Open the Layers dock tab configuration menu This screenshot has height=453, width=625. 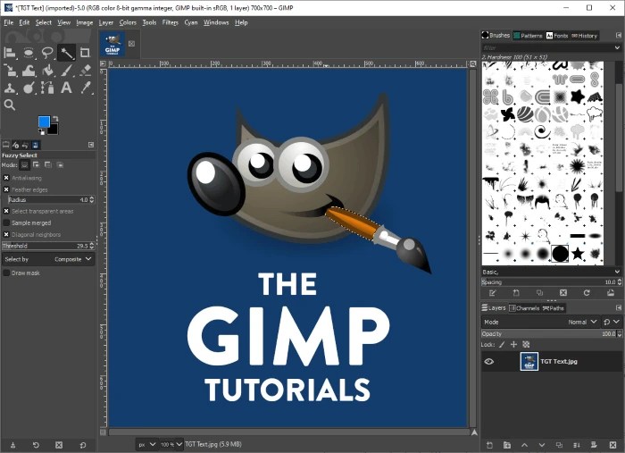click(x=619, y=308)
